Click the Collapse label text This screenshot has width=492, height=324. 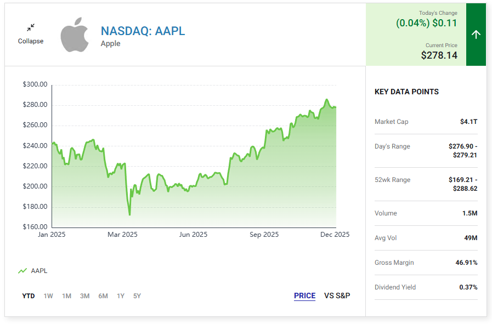(31, 41)
